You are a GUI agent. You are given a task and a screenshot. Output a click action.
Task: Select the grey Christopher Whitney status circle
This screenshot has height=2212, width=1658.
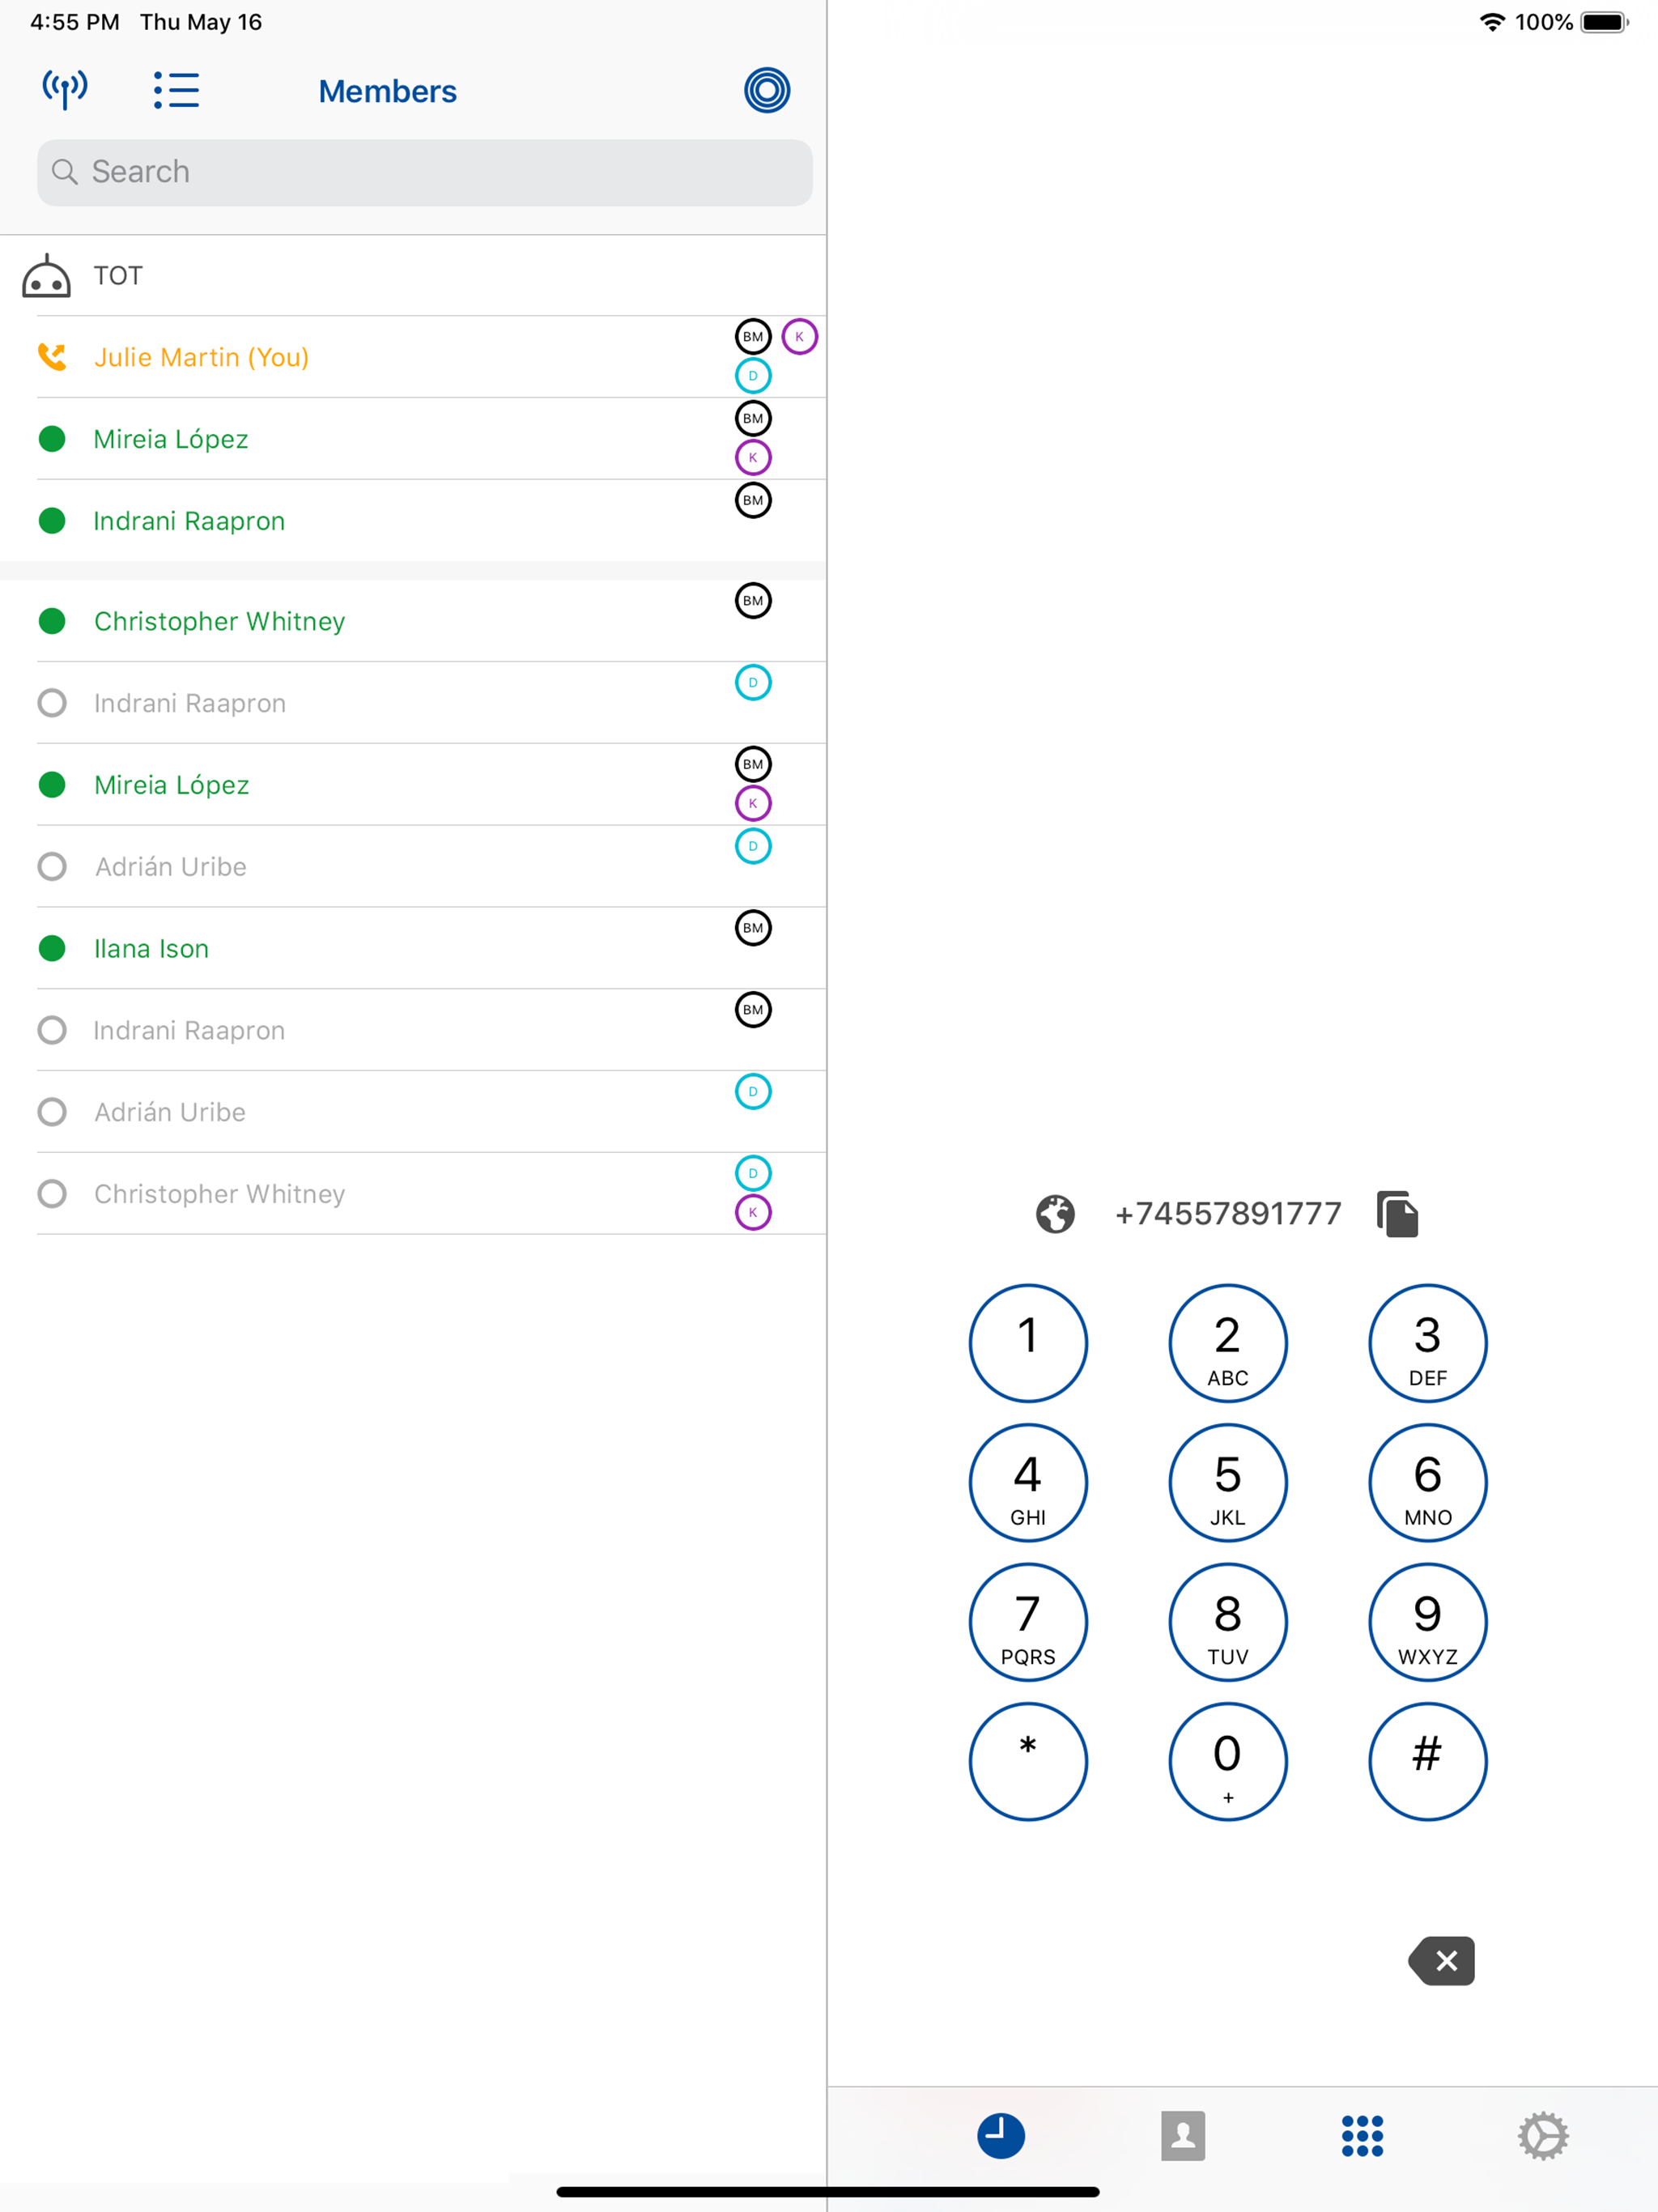(52, 1194)
